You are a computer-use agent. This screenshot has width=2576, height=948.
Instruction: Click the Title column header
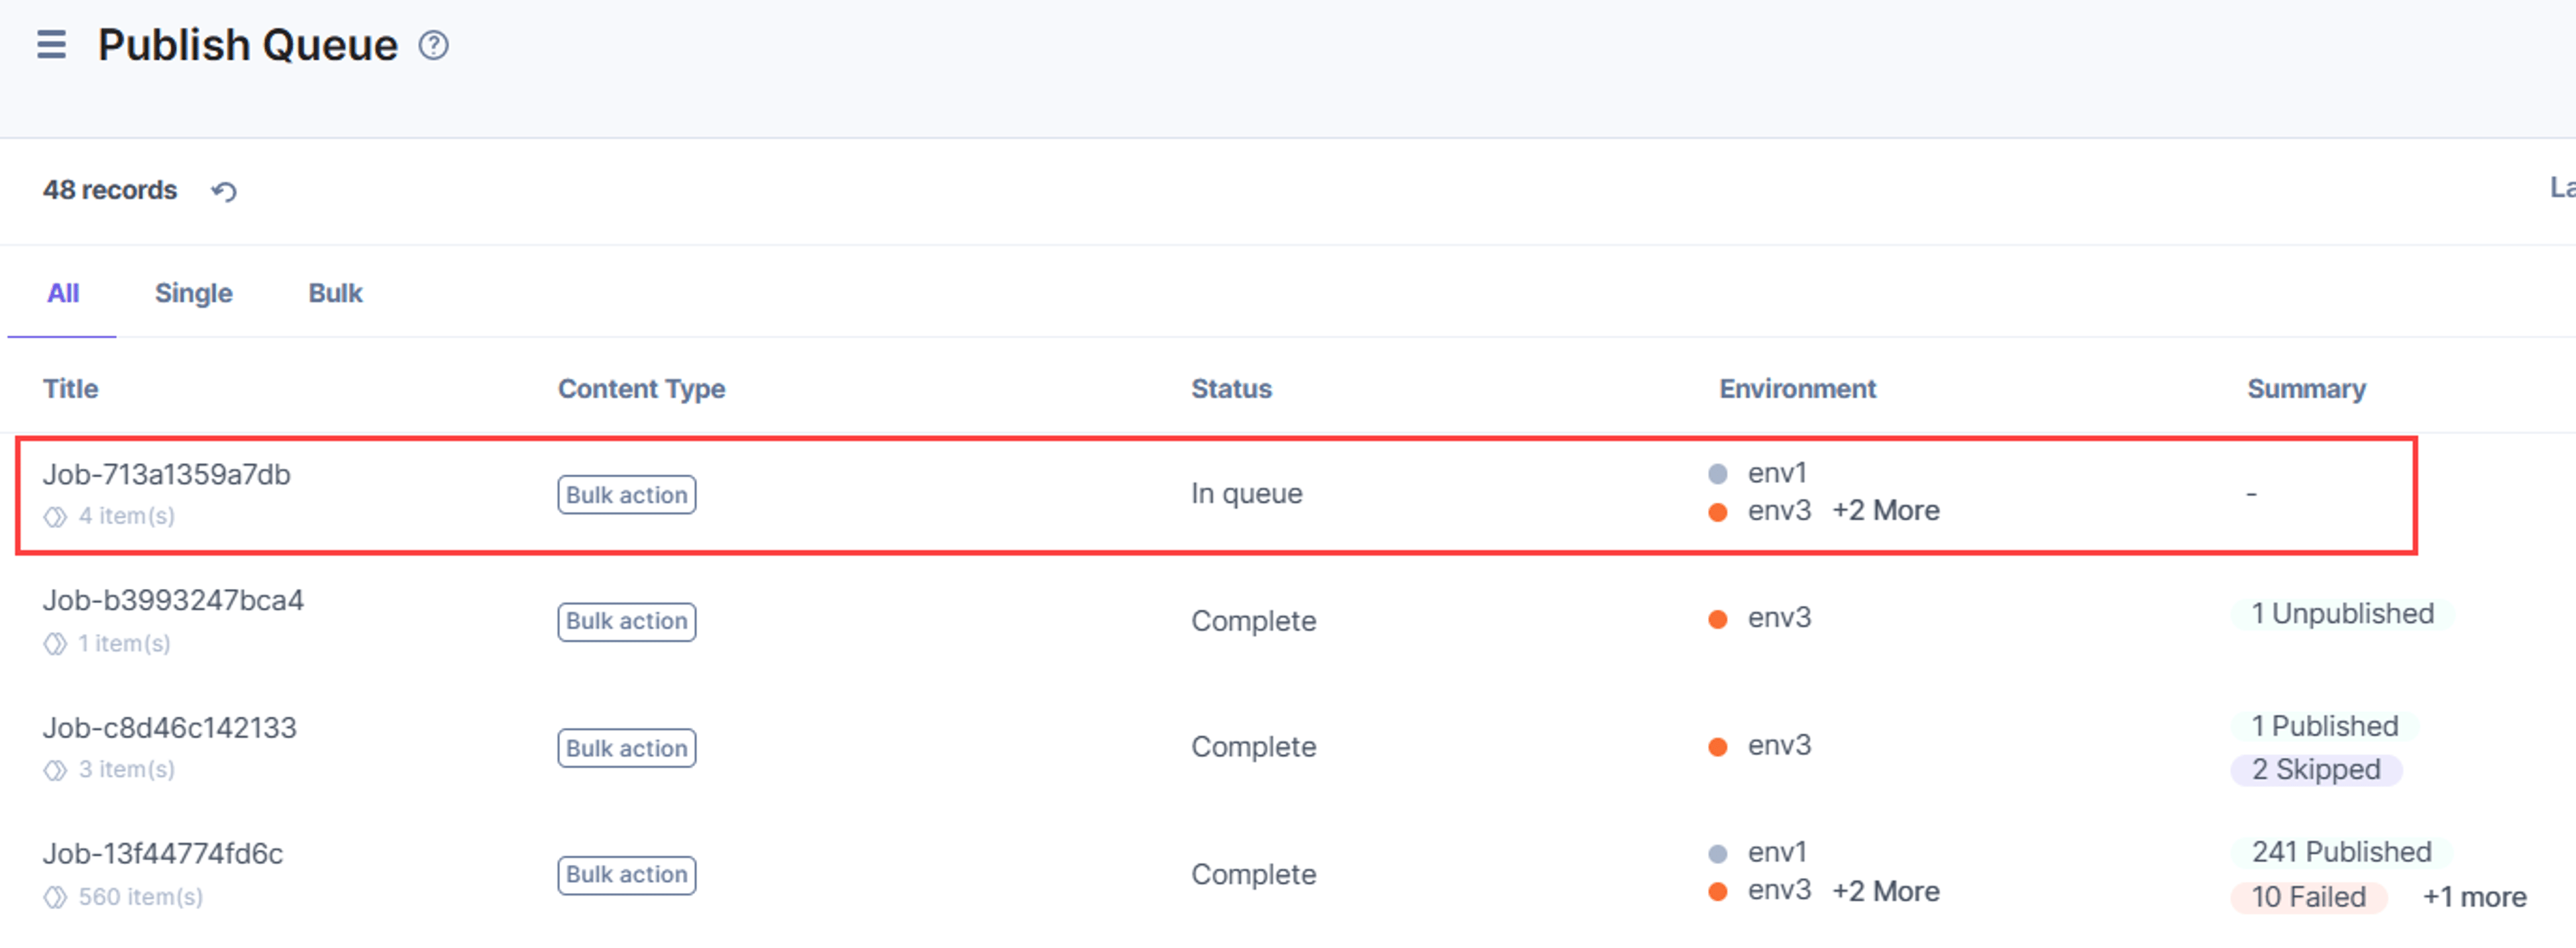(70, 389)
